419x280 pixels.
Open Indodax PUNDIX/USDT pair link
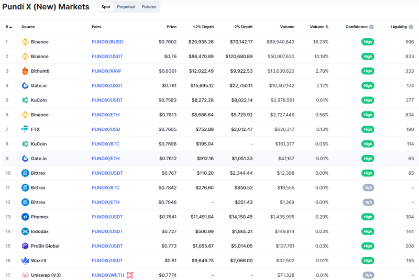pyautogui.click(x=107, y=231)
